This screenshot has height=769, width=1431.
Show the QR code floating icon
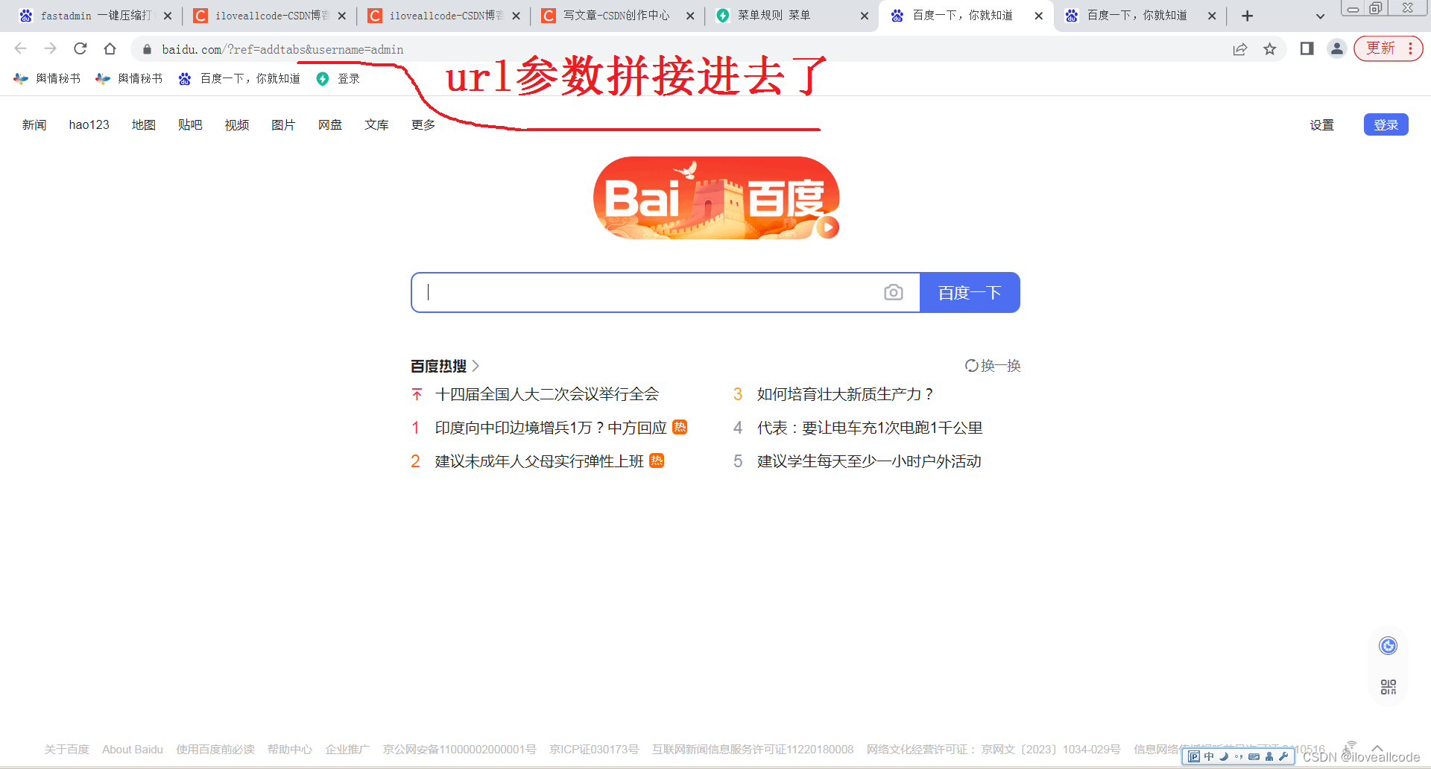[x=1388, y=687]
